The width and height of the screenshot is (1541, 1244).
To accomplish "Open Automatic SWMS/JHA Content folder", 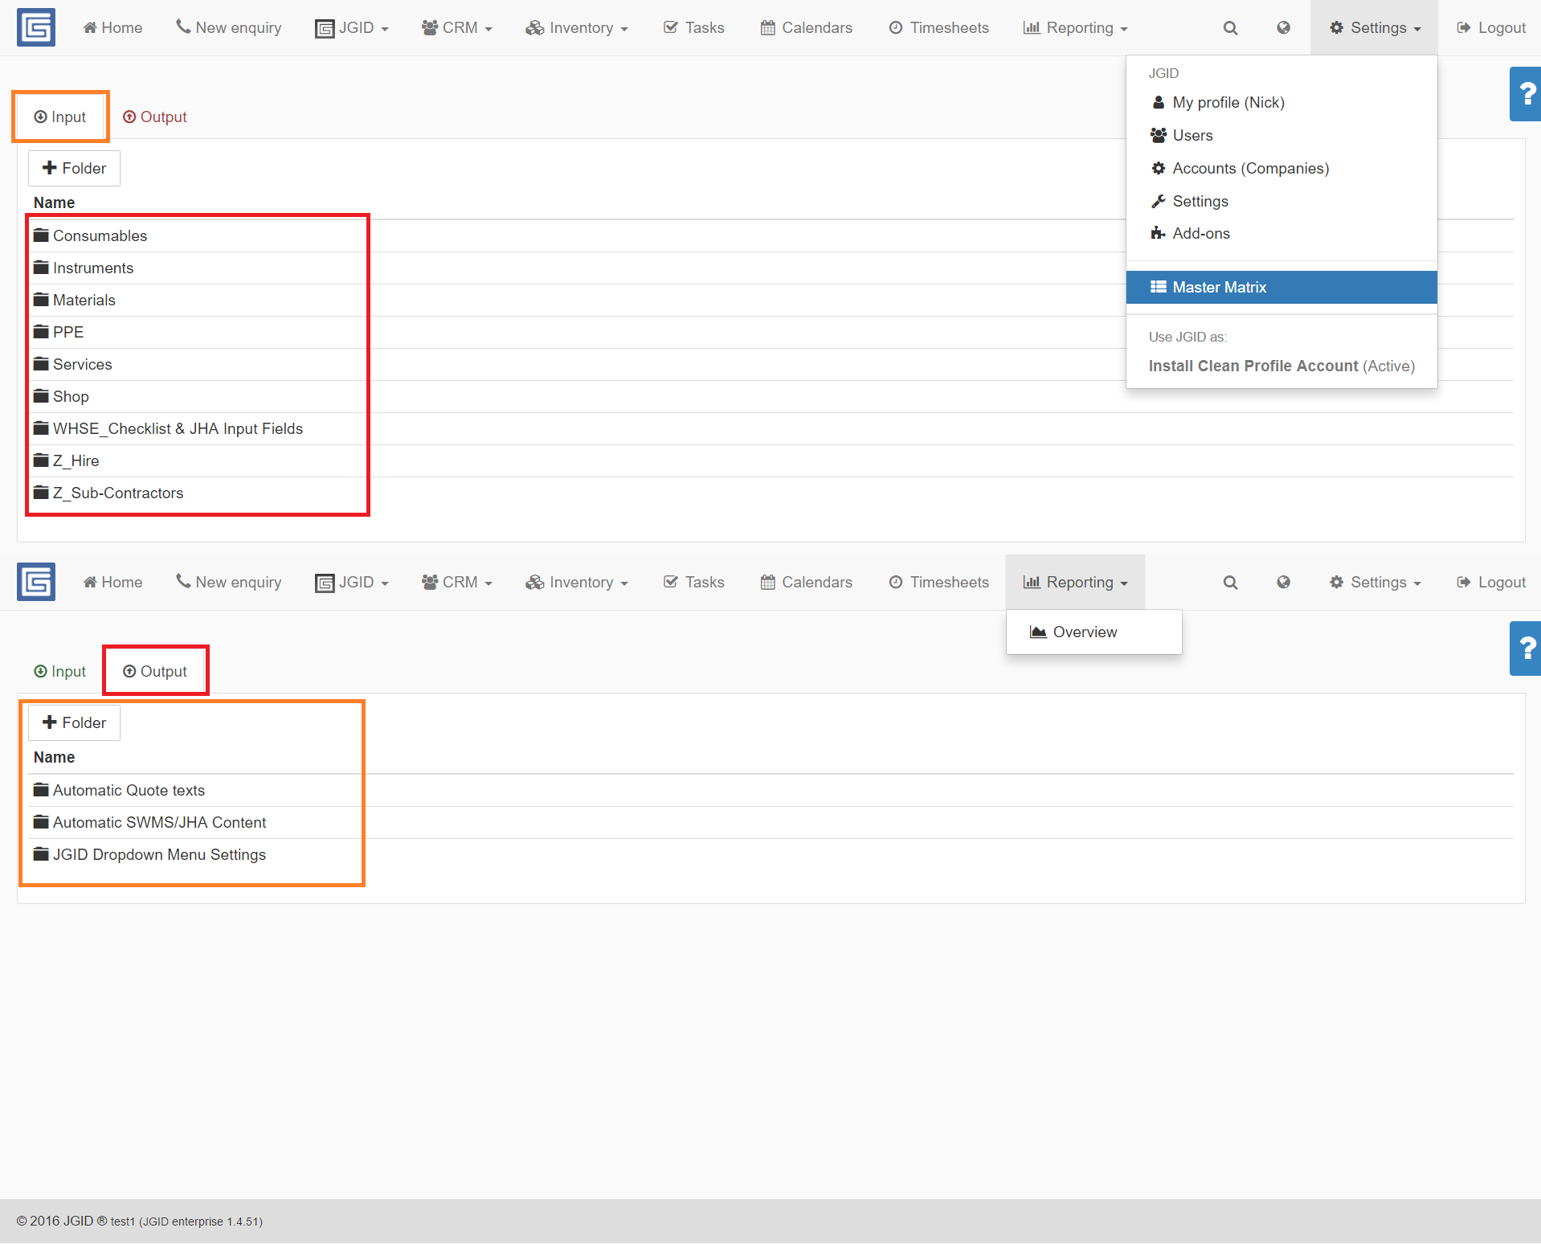I will [159, 822].
